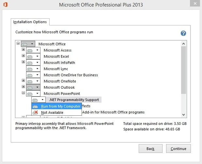Open .NET Programmability Support install dropdown

(x=39, y=100)
